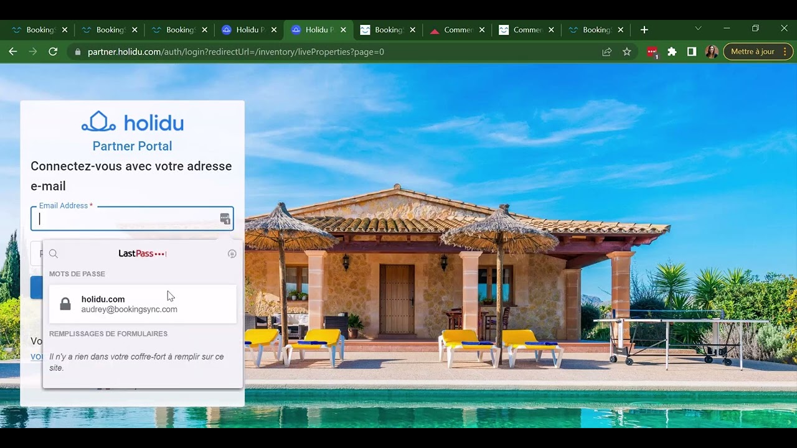Viewport: 797px width, 448px height.
Task: Close the Commer tab with red favicon
Action: pyautogui.click(x=482, y=30)
